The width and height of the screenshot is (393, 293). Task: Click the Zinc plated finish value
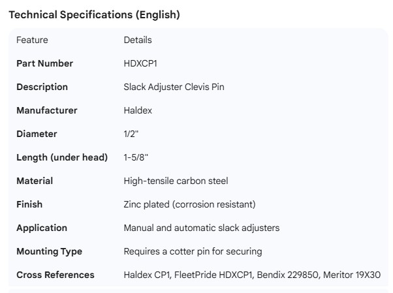click(189, 204)
